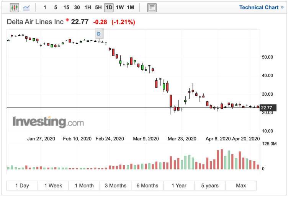Click the 50.00 price axis label
The height and width of the screenshot is (197, 291).
point(267,57)
